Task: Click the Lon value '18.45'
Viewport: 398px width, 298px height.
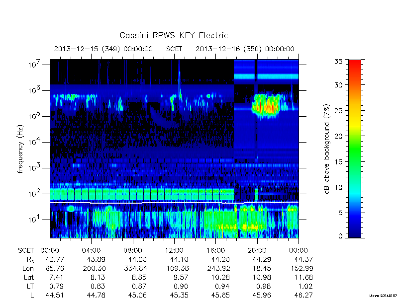Action: pyautogui.click(x=262, y=268)
